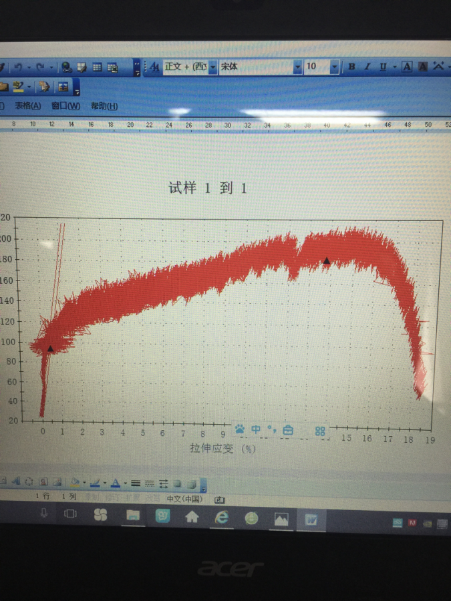Viewport: 451px width, 601px height.
Task: Click the Insert Excel Worksheet icon
Action: 112,68
